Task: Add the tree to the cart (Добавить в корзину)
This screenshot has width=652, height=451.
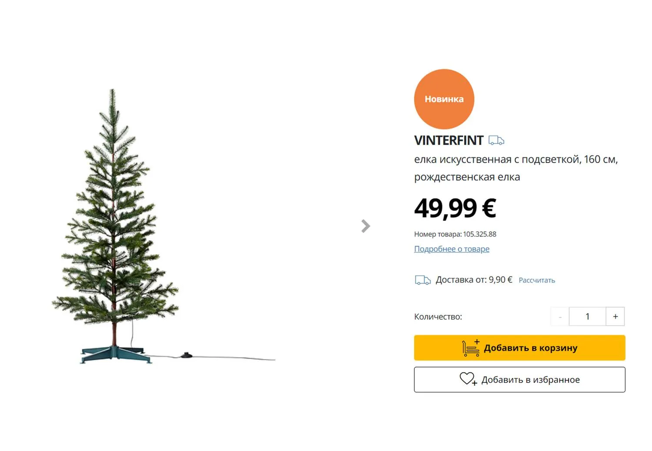Action: click(x=519, y=348)
